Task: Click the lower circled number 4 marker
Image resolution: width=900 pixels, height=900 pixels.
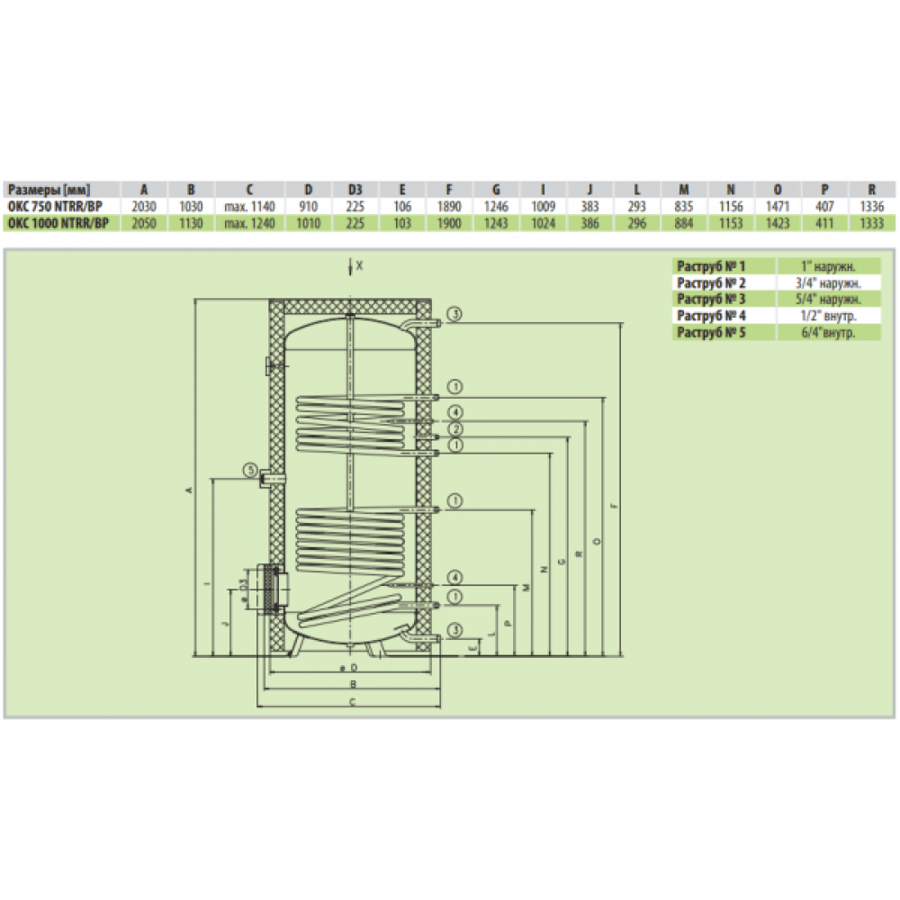Action: (x=456, y=577)
